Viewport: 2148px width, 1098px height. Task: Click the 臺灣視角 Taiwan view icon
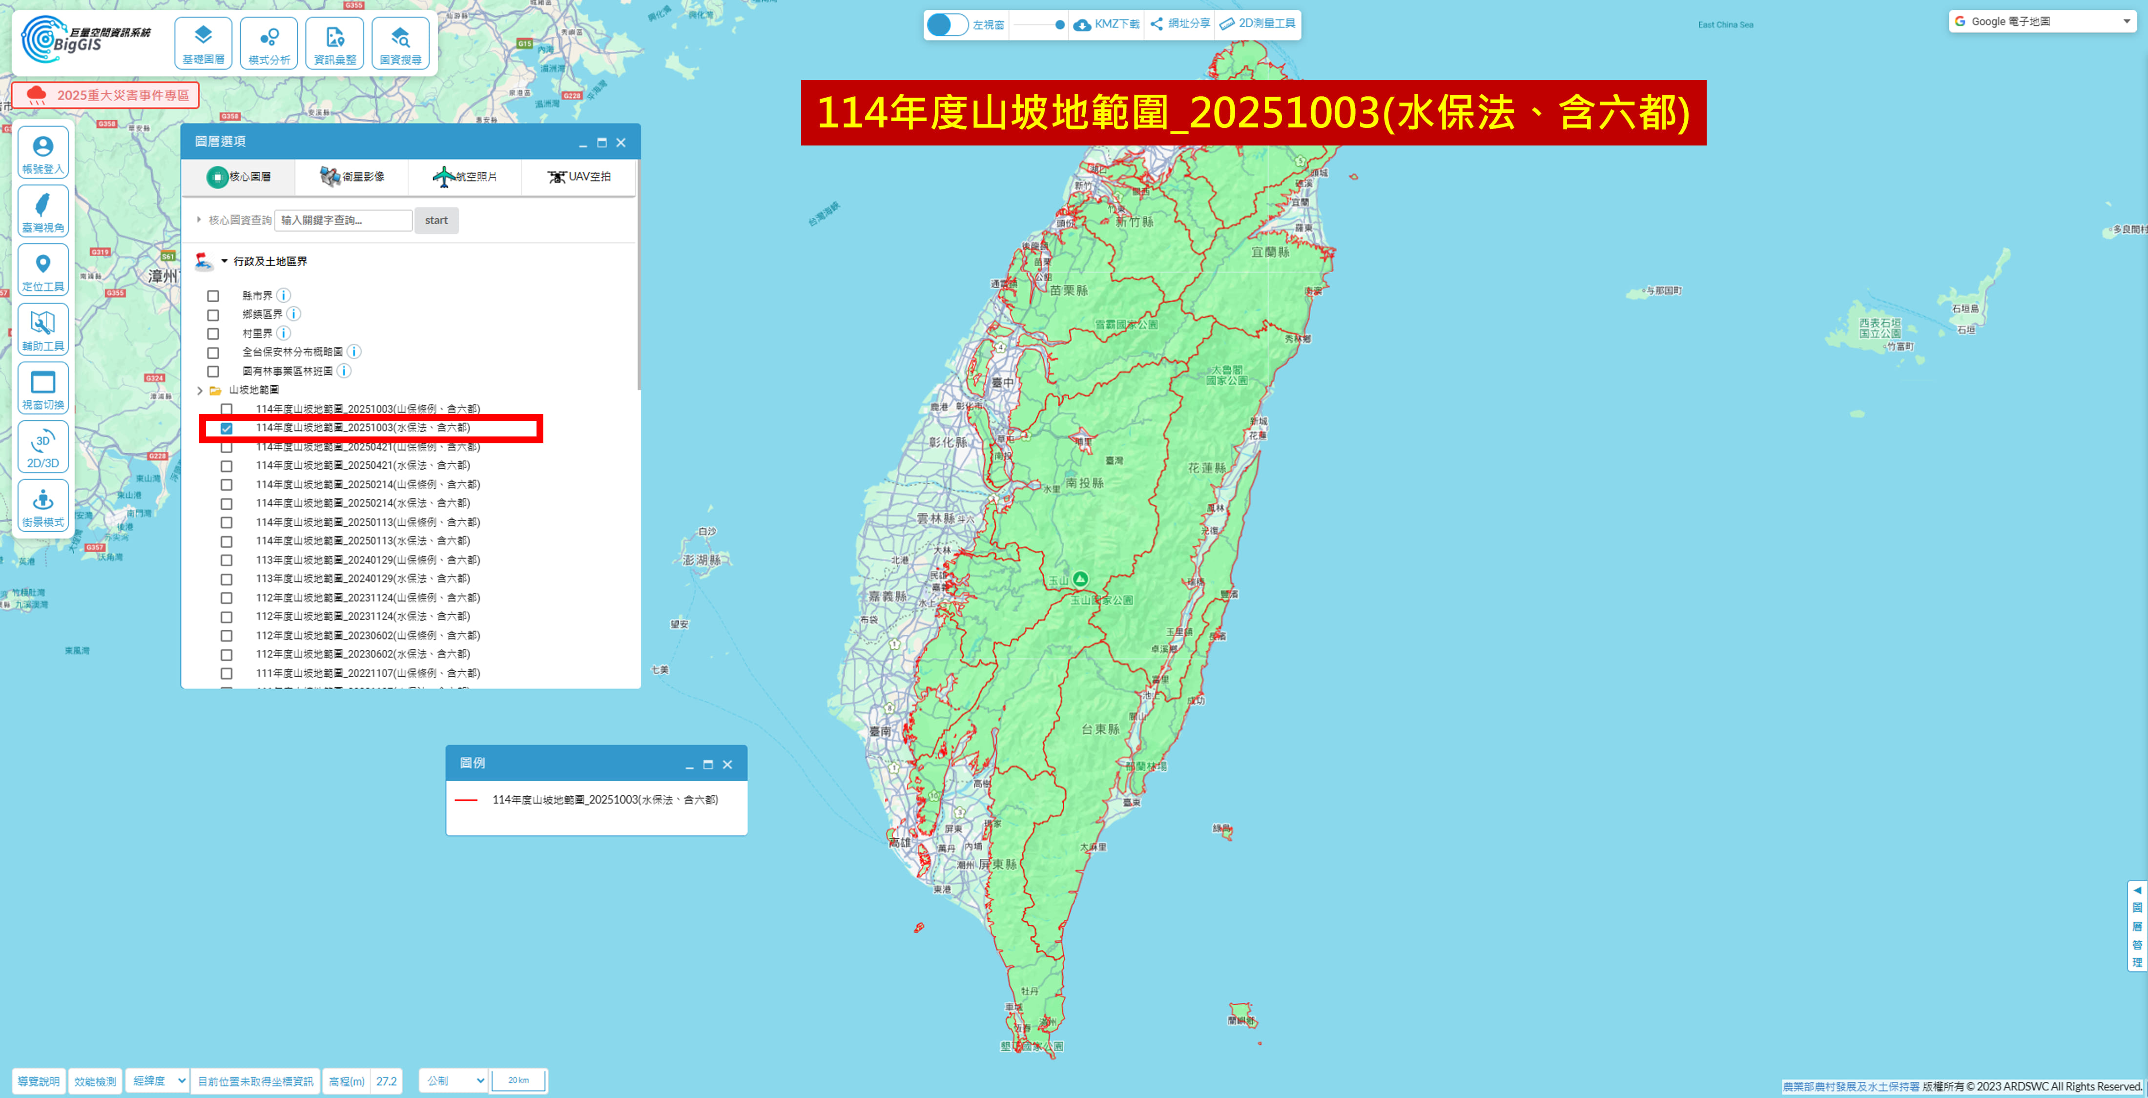pos(42,211)
